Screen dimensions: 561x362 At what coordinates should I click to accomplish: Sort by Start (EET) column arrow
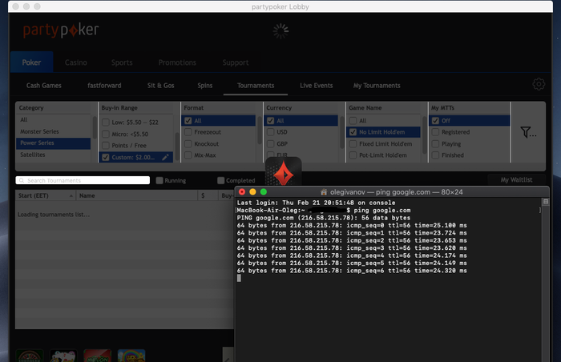tap(71, 195)
